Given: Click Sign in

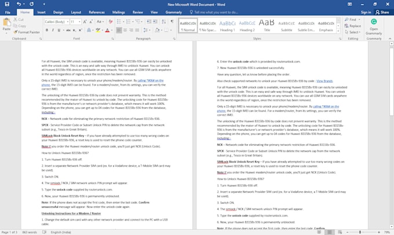Looking at the screenshot, I should 366,12.
